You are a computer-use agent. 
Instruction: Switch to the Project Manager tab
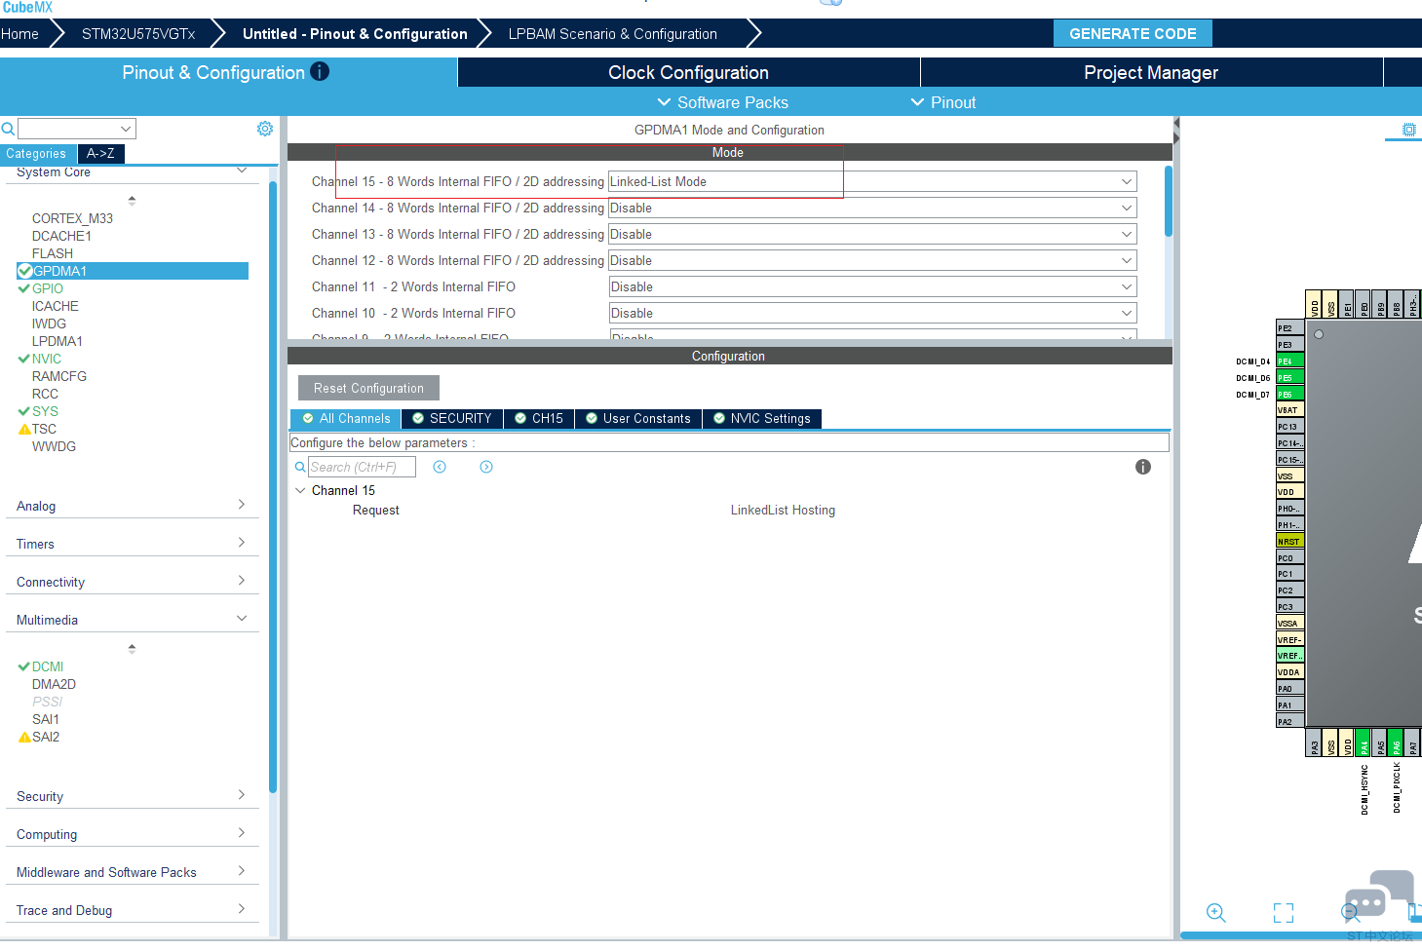coord(1151,72)
